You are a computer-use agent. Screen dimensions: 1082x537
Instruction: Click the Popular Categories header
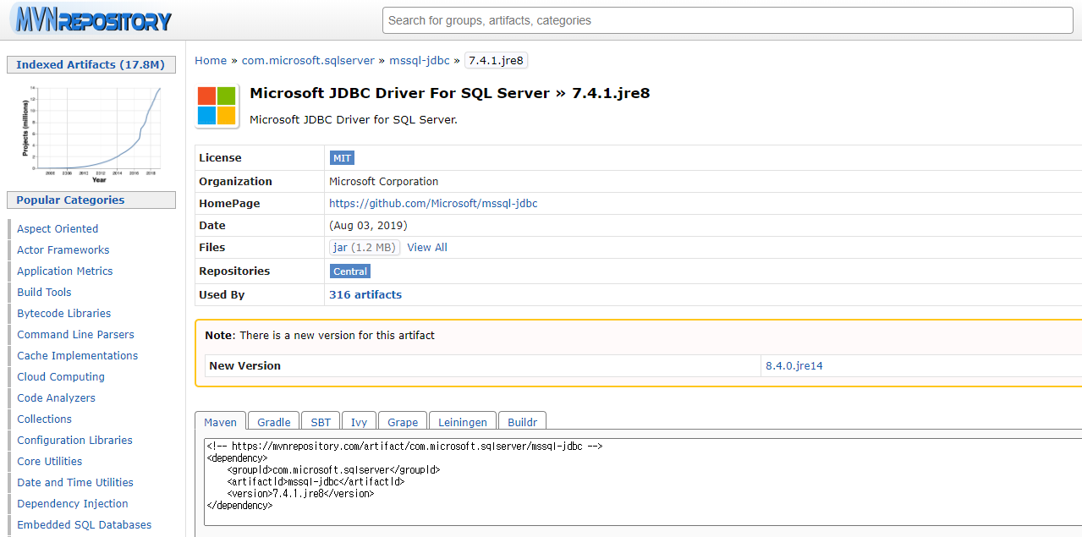91,200
